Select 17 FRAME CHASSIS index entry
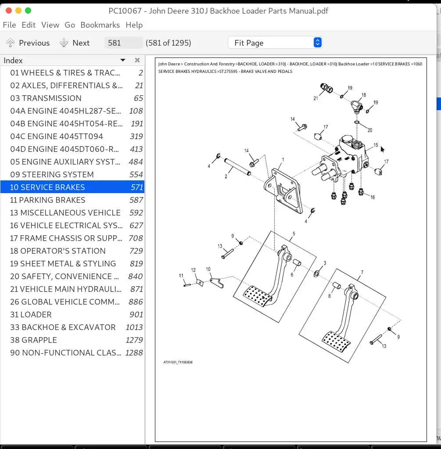The image size is (441, 449). [x=72, y=238]
